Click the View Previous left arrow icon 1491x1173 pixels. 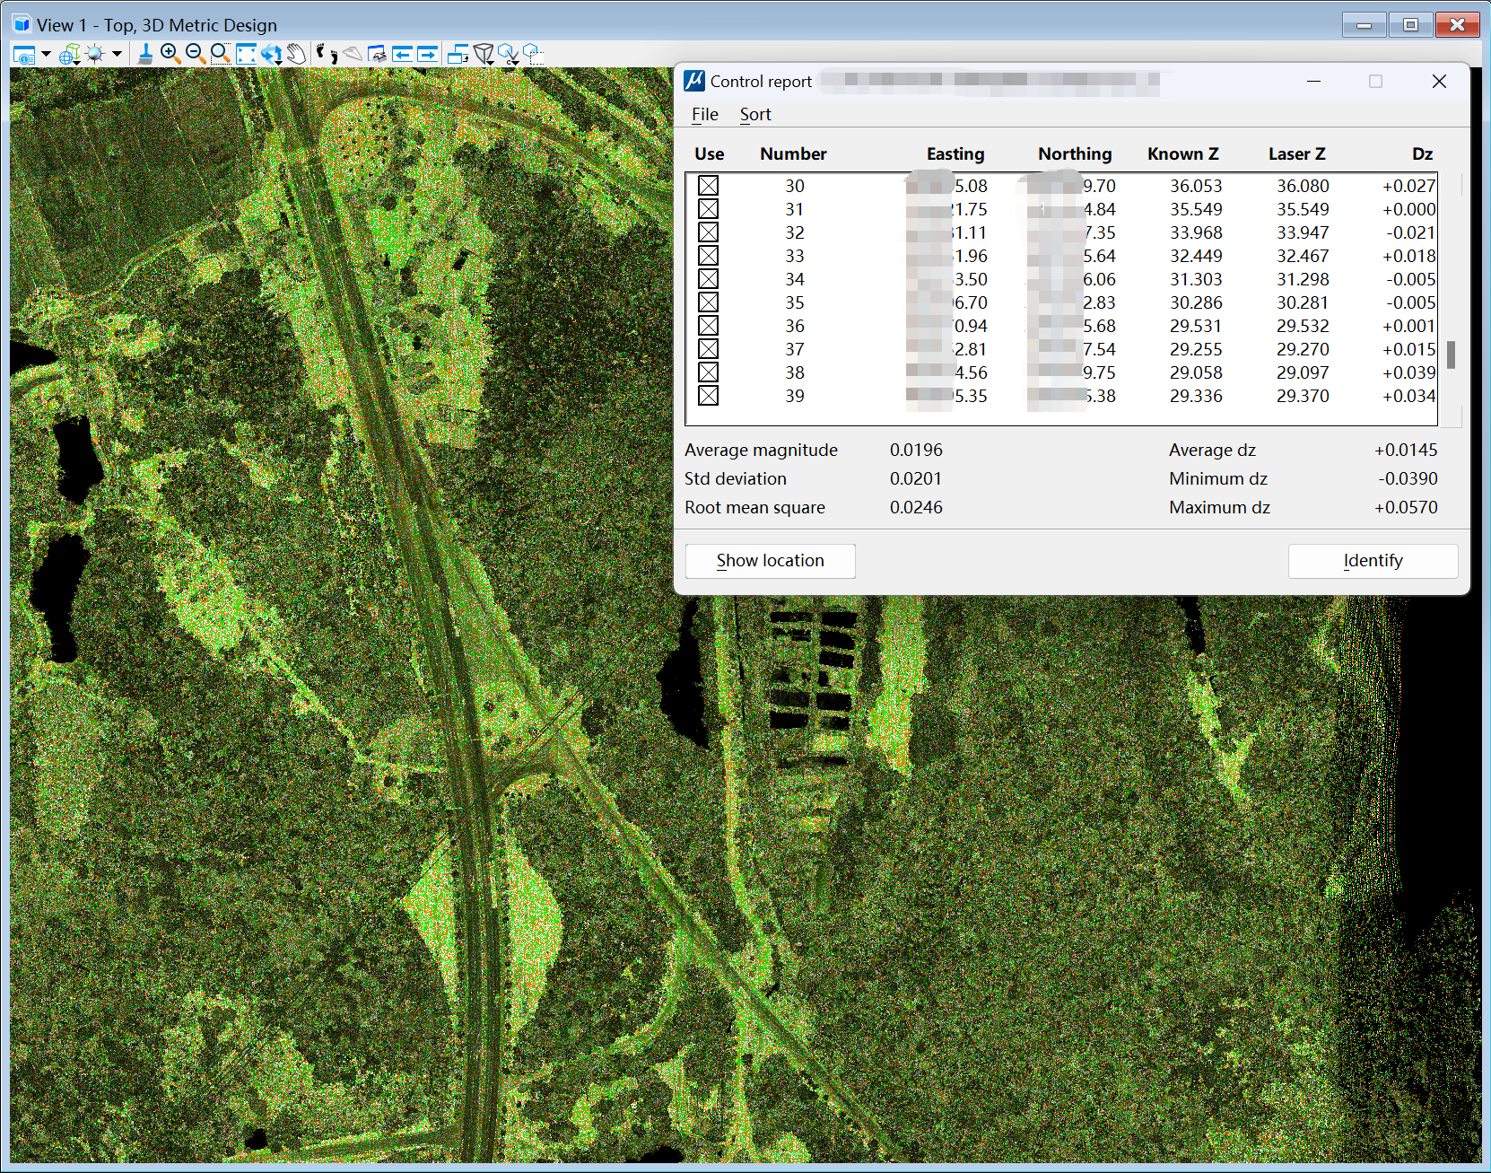(x=402, y=54)
